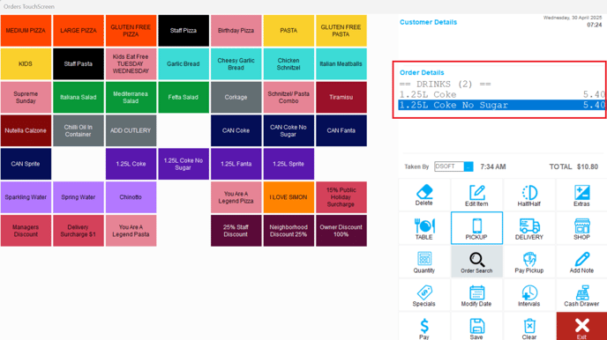Click the ADD CUTLERY tile
The width and height of the screenshot is (607, 340).
pyautogui.click(x=131, y=130)
